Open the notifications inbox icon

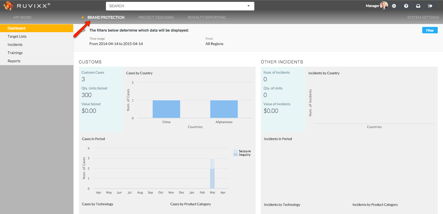click(418, 6)
